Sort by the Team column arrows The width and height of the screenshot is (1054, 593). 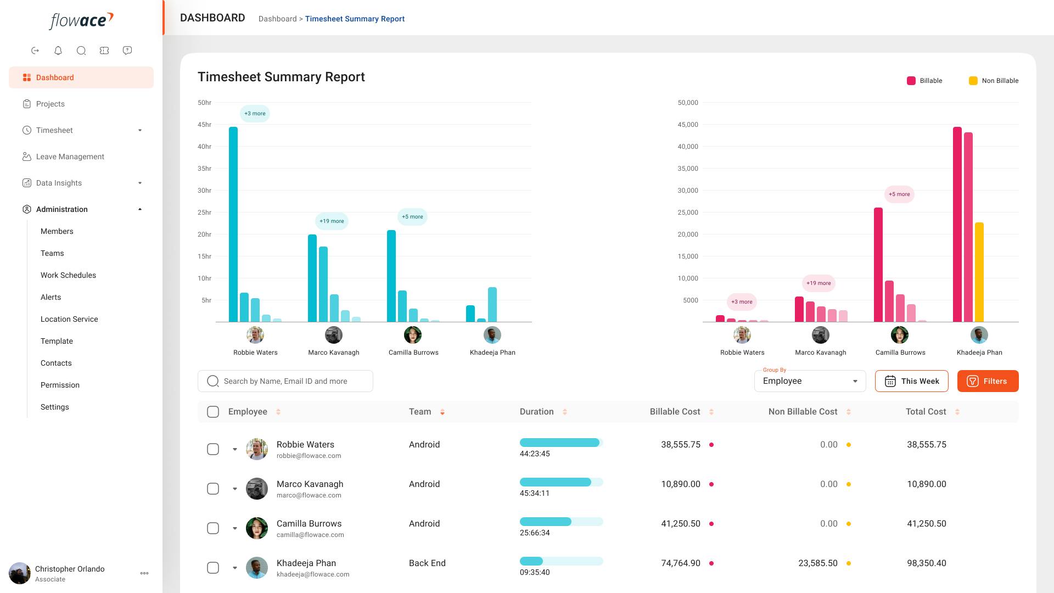[442, 412]
